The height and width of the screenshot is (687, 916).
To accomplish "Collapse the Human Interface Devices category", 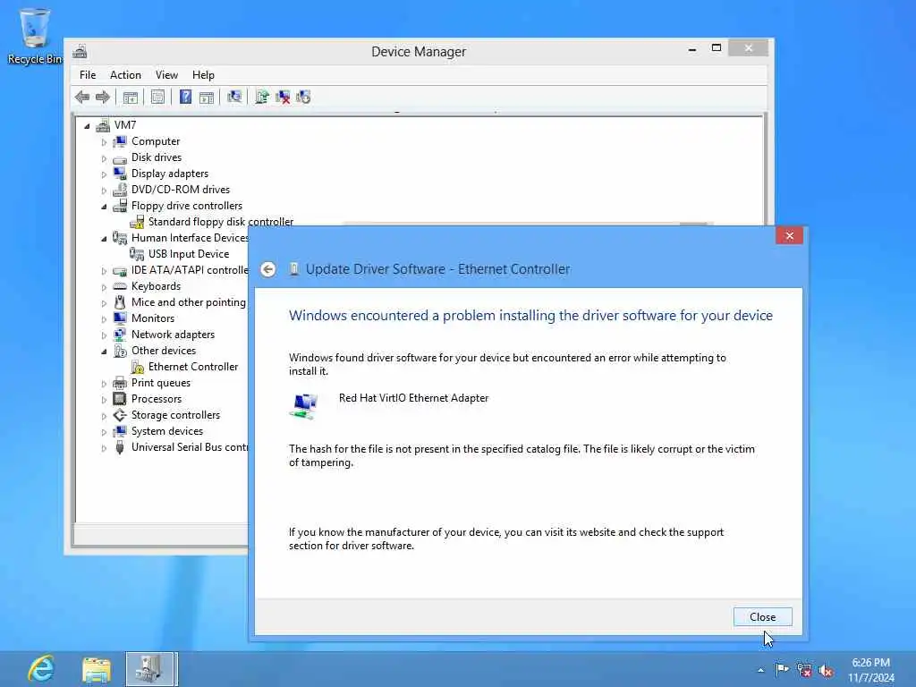I will (x=104, y=238).
